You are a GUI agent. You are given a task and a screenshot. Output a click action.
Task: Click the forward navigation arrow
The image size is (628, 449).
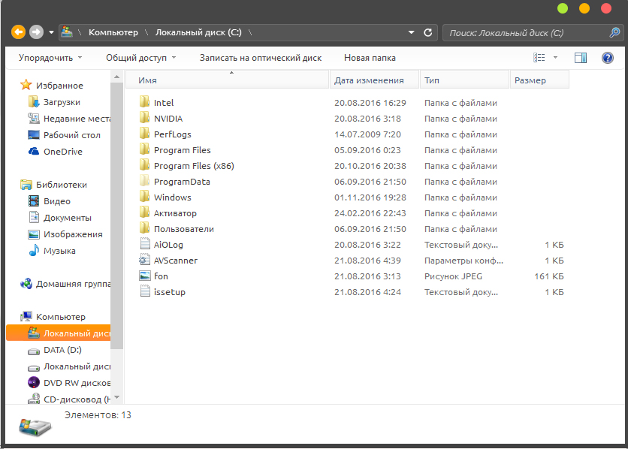[36, 32]
